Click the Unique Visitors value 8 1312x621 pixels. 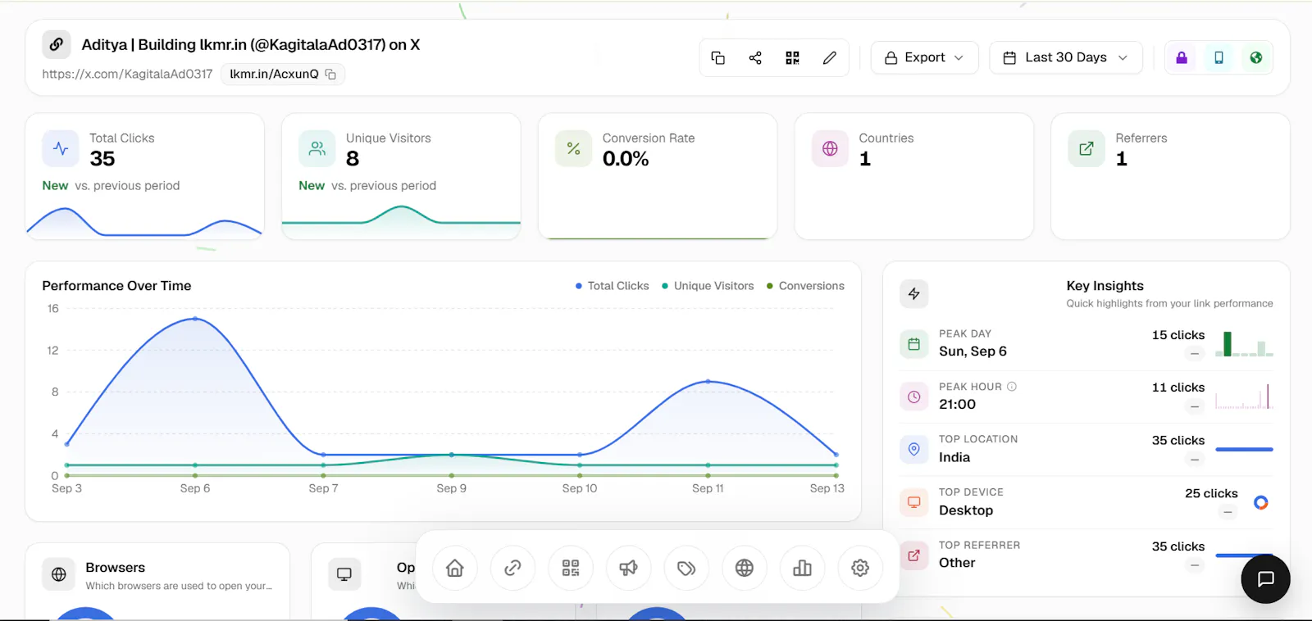pyautogui.click(x=353, y=159)
